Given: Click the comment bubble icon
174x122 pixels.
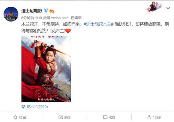Looking at the screenshot, I should [x=105, y=117].
